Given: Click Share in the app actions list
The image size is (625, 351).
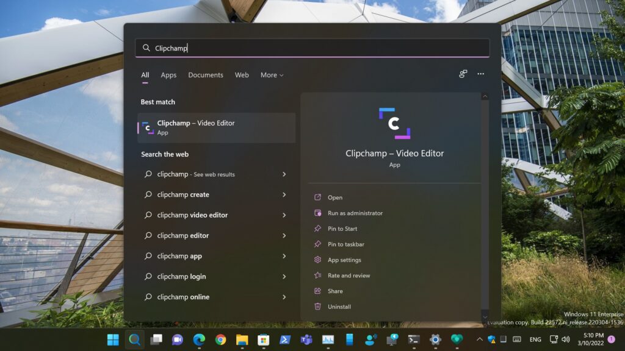Looking at the screenshot, I should (x=335, y=291).
